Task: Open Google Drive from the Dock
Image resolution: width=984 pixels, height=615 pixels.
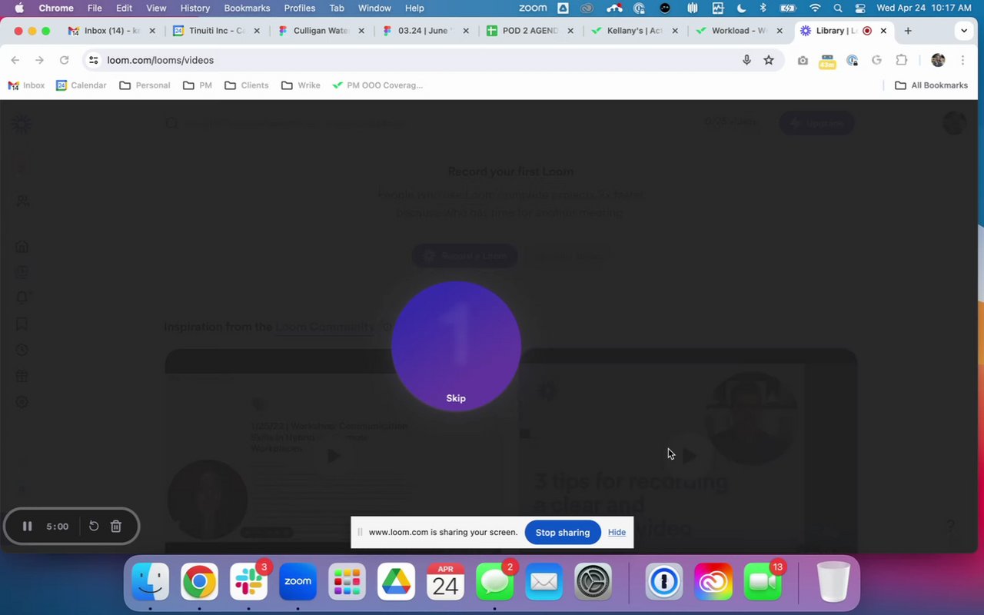Action: [396, 581]
